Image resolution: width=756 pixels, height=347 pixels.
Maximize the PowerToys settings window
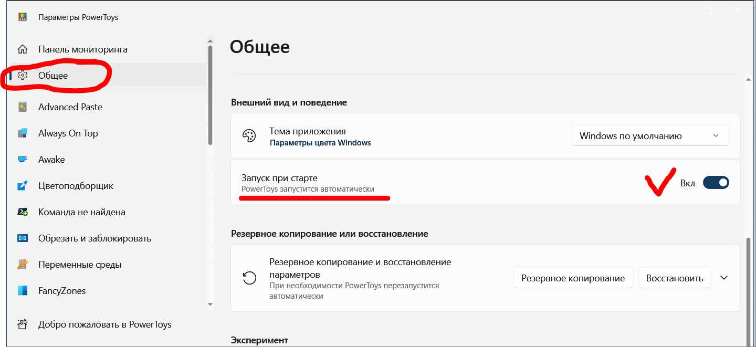coord(708,10)
